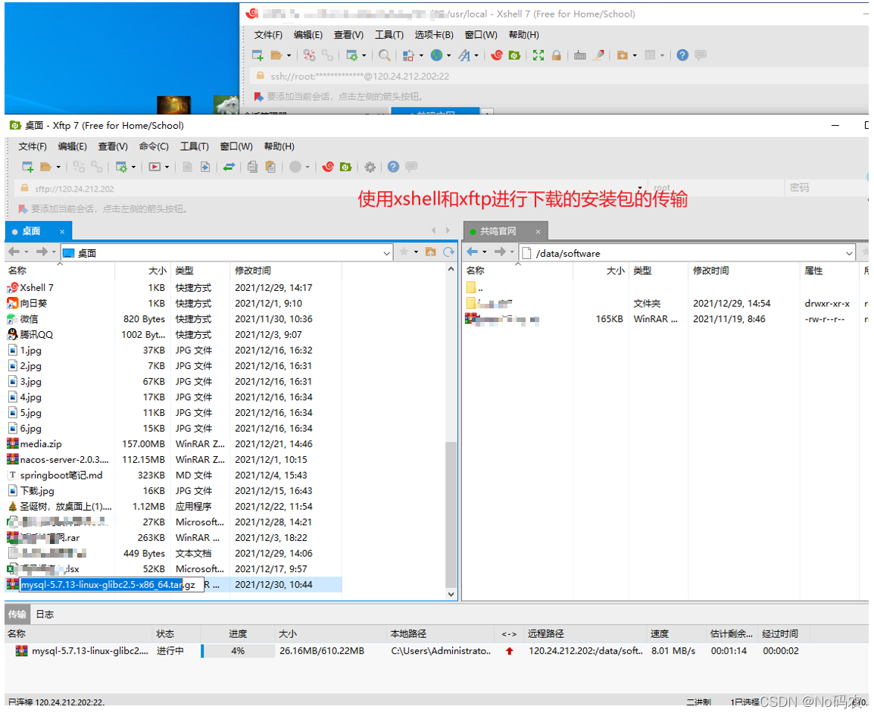Click the filename rename box for mysql-5.7.13
874x716 pixels.
pyautogui.click(x=111, y=584)
